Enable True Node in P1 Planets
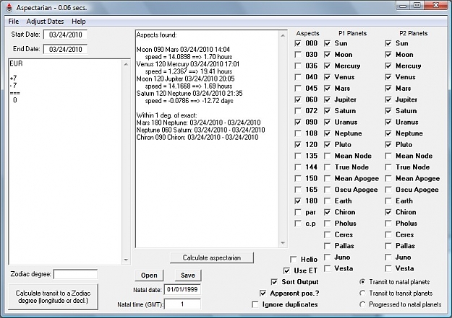This screenshot has width=452, height=318. coord(327,167)
